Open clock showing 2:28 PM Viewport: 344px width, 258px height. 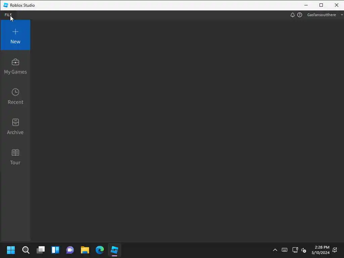pos(320,250)
